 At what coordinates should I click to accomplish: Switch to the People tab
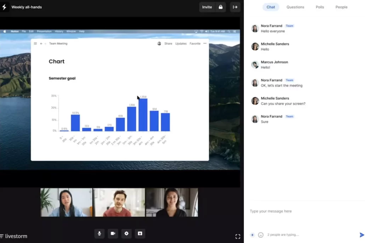(x=341, y=7)
